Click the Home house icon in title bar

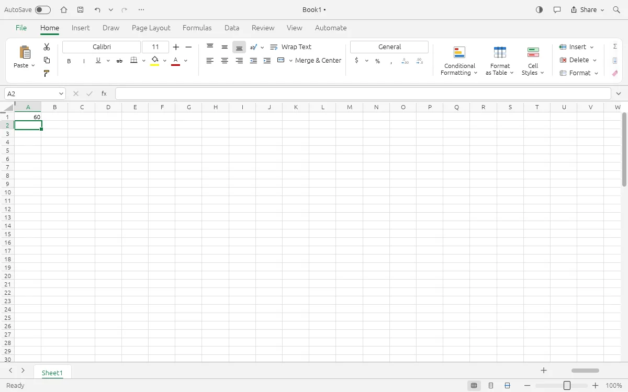click(64, 10)
